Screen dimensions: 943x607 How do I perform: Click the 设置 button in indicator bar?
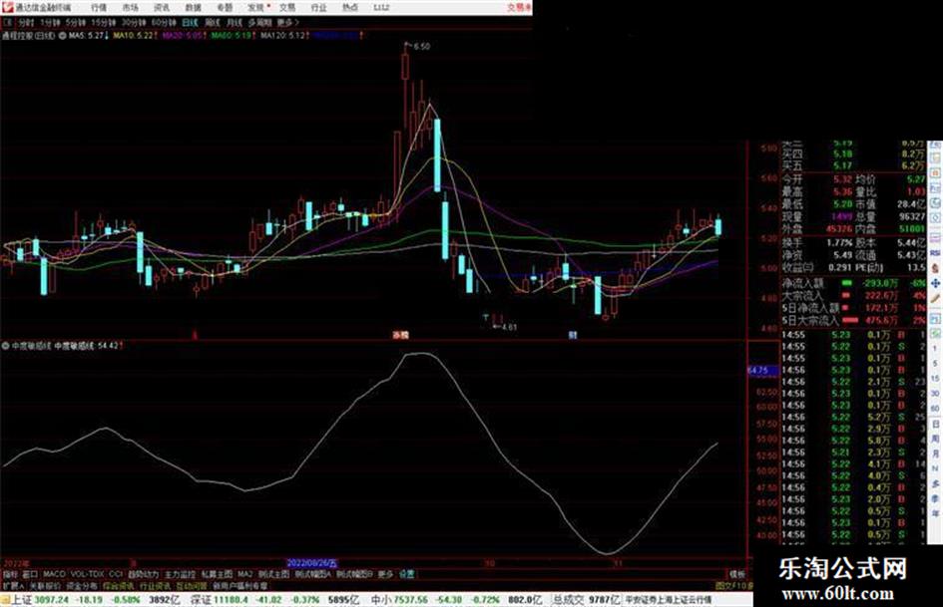(407, 574)
